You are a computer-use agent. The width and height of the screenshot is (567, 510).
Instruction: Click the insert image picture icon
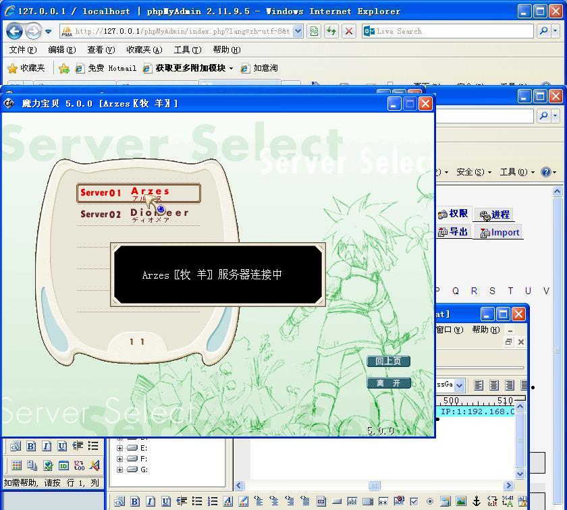coord(461,501)
